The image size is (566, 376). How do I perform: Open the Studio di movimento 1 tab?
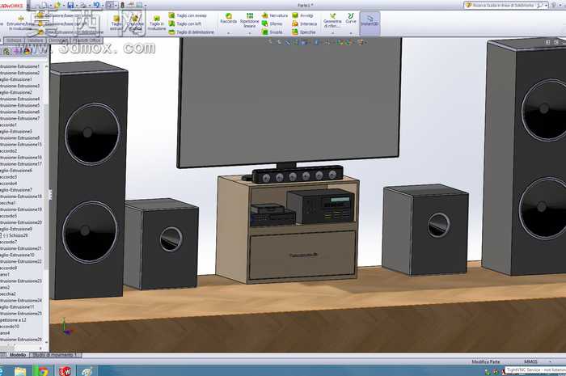pos(55,355)
